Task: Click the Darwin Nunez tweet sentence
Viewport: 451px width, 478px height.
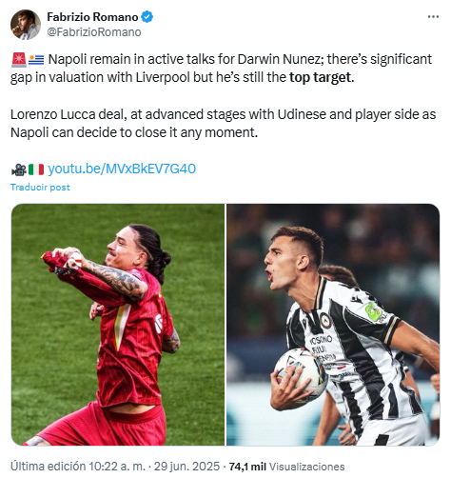Action: 222,69
